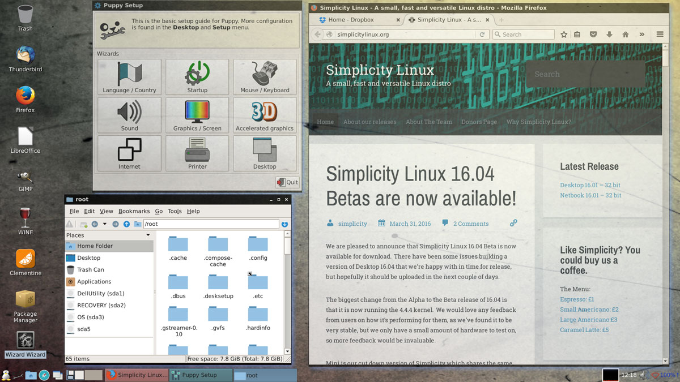Image resolution: width=680 pixels, height=382 pixels.
Task: Open the Printer wizard
Action: (197, 153)
